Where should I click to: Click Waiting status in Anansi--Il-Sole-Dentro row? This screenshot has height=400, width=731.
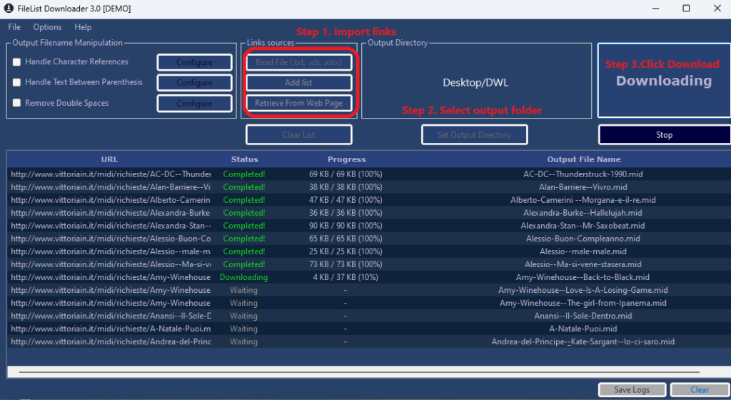tap(243, 316)
